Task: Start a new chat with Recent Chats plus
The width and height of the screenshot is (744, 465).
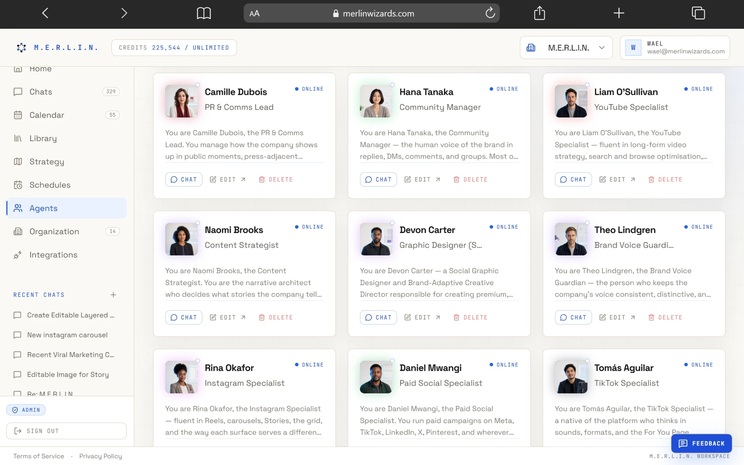Action: (113, 295)
